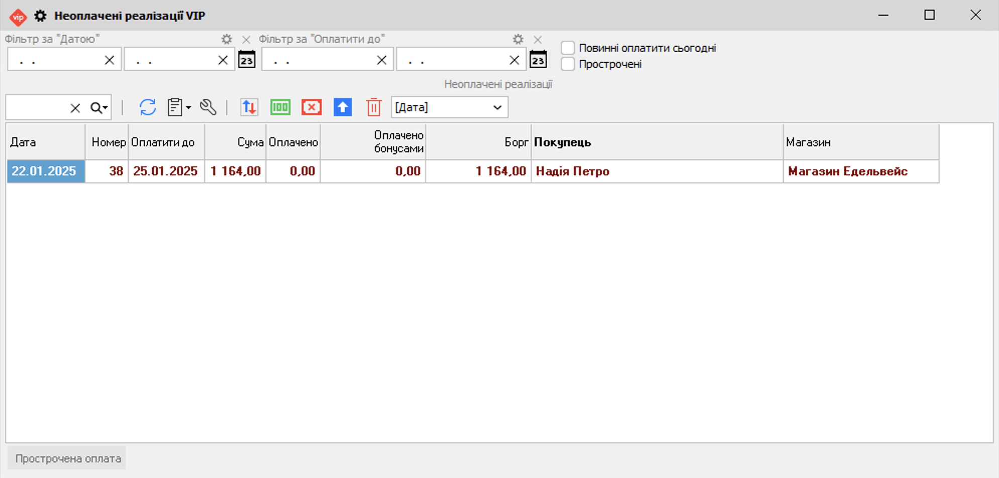Expand the [Дата] sort dropdown
The width and height of the screenshot is (999, 478).
(497, 107)
